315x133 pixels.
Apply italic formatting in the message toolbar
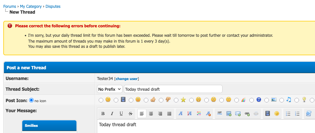pyautogui.click(x=112, y=113)
